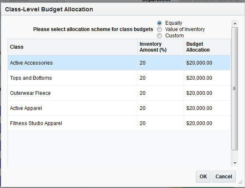Click the scrollbar down arrow
Image resolution: width=245 pixels, height=188 pixels.
coord(235,163)
